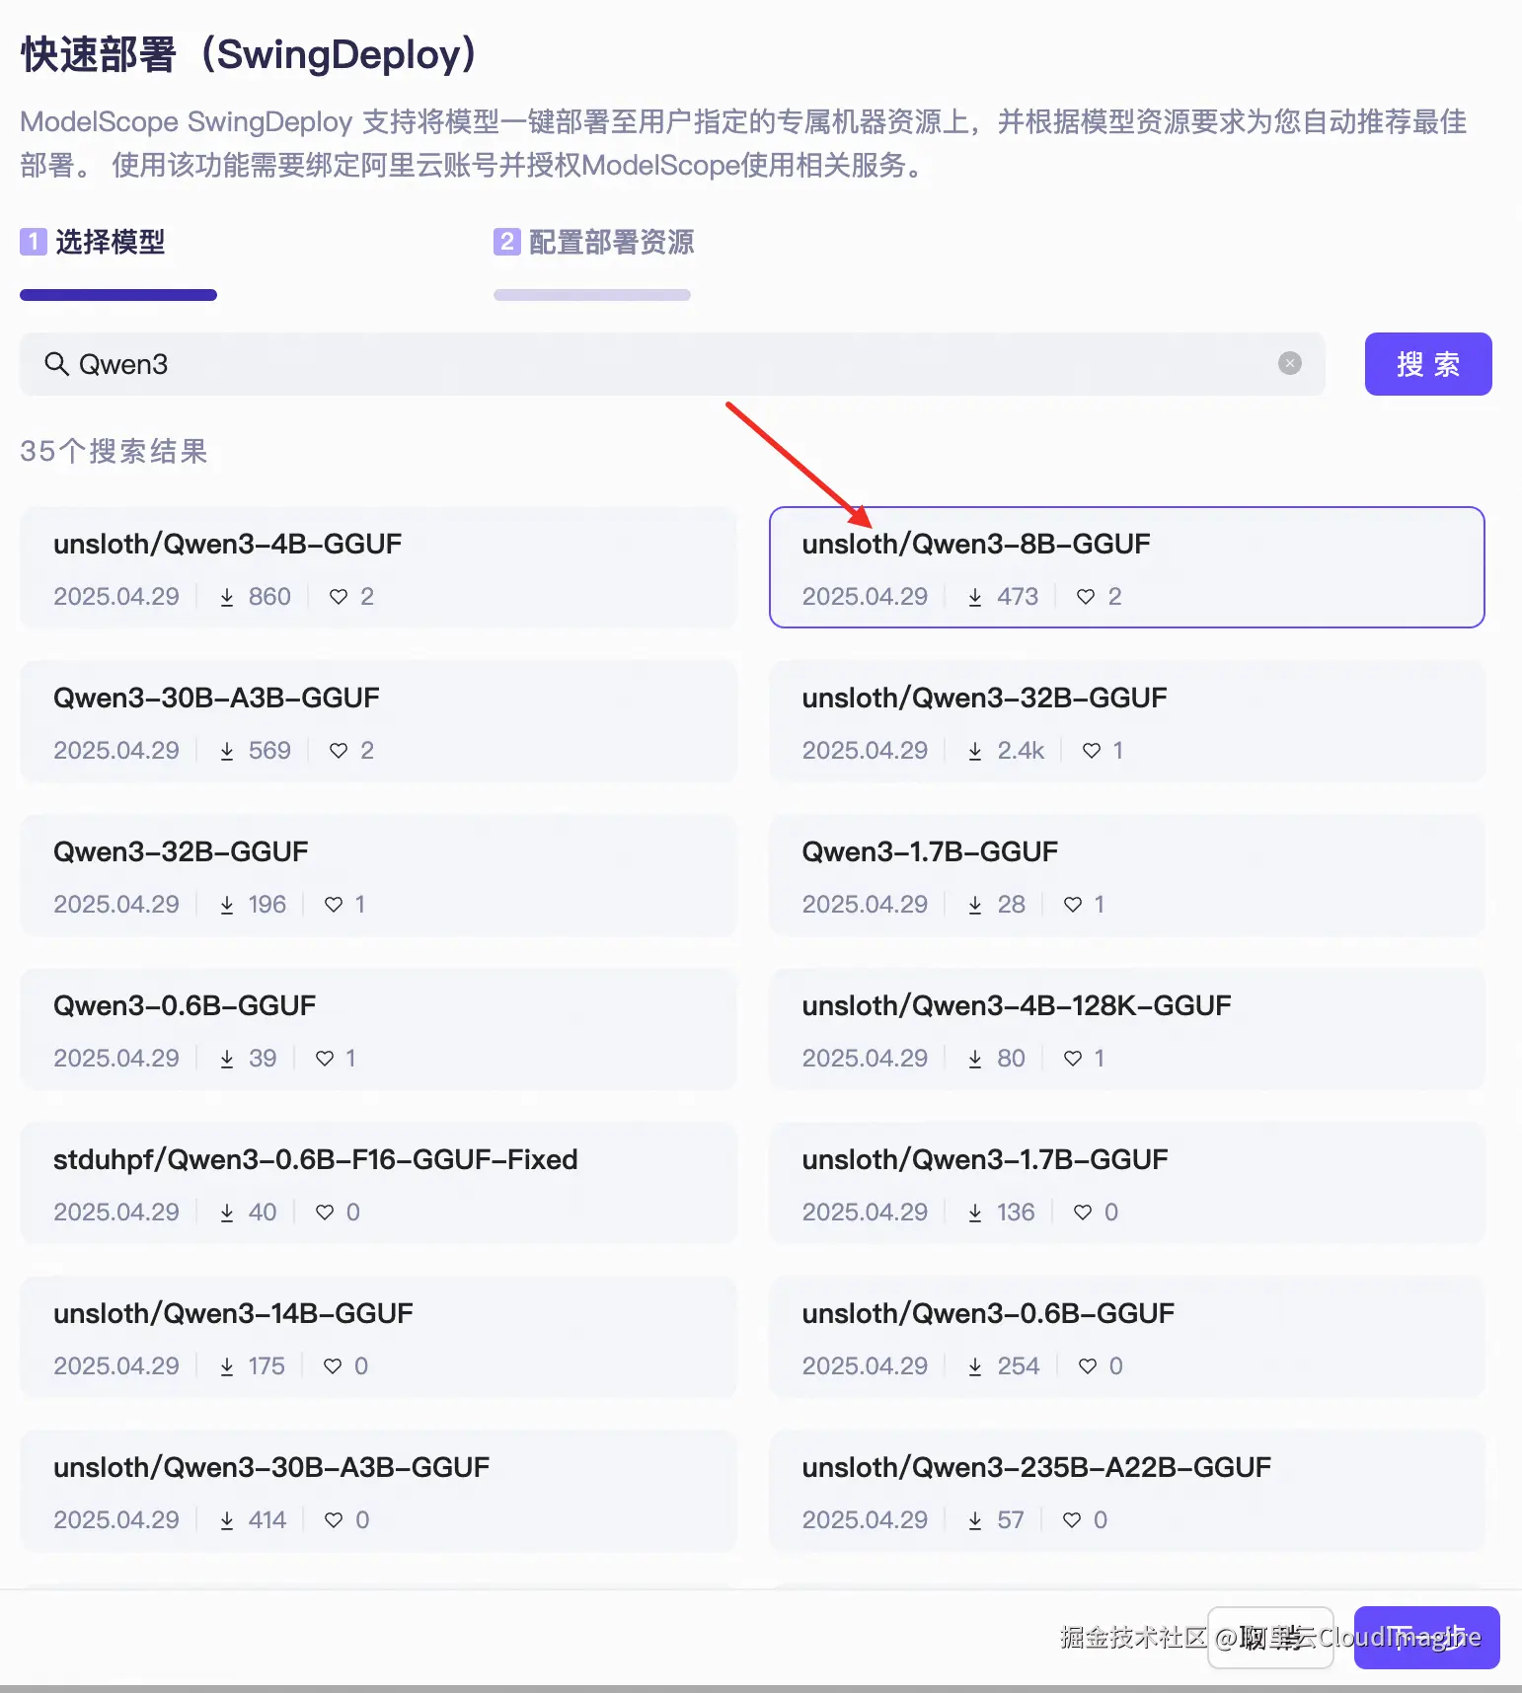Click download icon on unsloth/Qwen3-4B-128K-GGUF card

click(x=975, y=1059)
